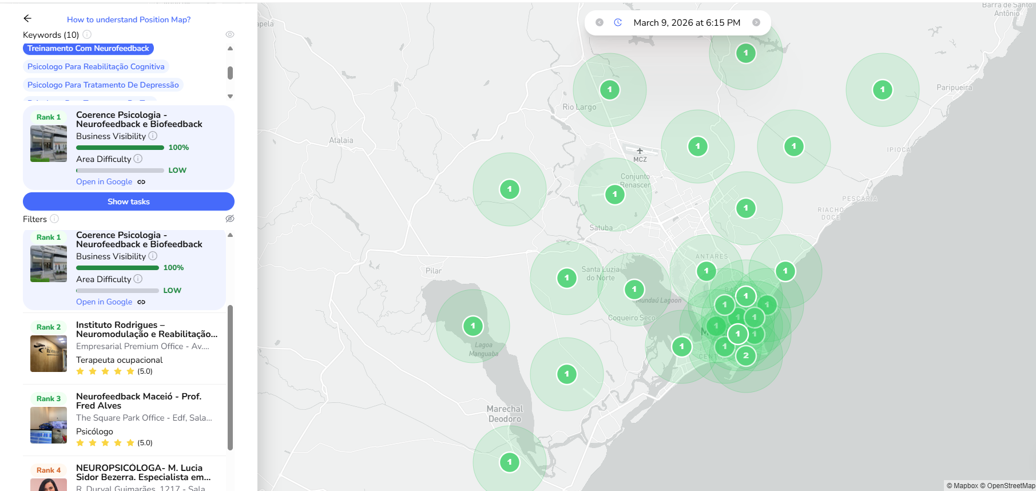Viewport: 1036px width, 491px height.
Task: Click the keywords list scrollbar thumb
Action: point(230,73)
